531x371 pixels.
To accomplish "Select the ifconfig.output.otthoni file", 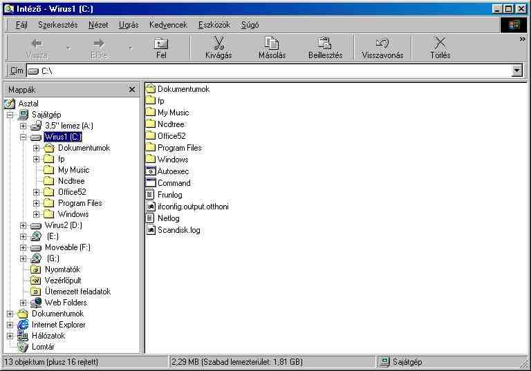I will pos(192,207).
